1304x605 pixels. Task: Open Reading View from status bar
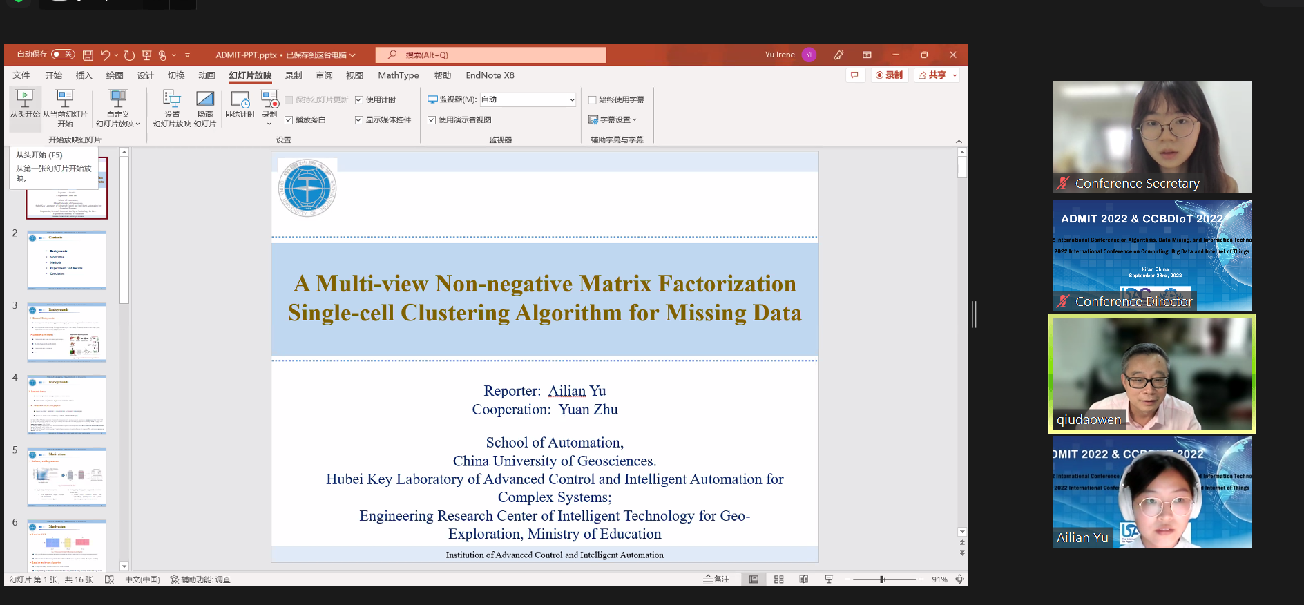click(x=803, y=579)
